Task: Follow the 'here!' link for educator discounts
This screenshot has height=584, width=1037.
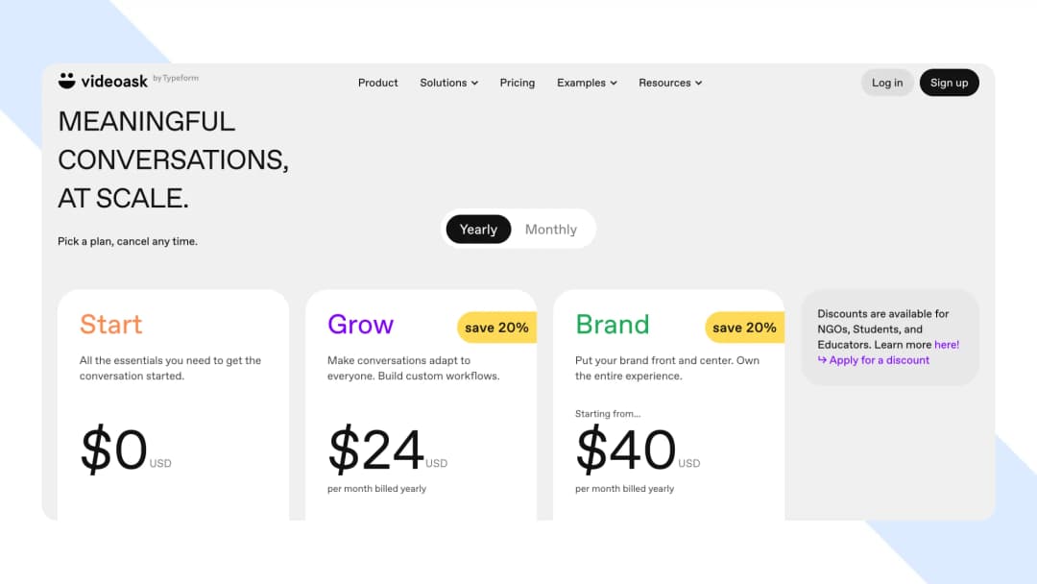Action: click(947, 344)
